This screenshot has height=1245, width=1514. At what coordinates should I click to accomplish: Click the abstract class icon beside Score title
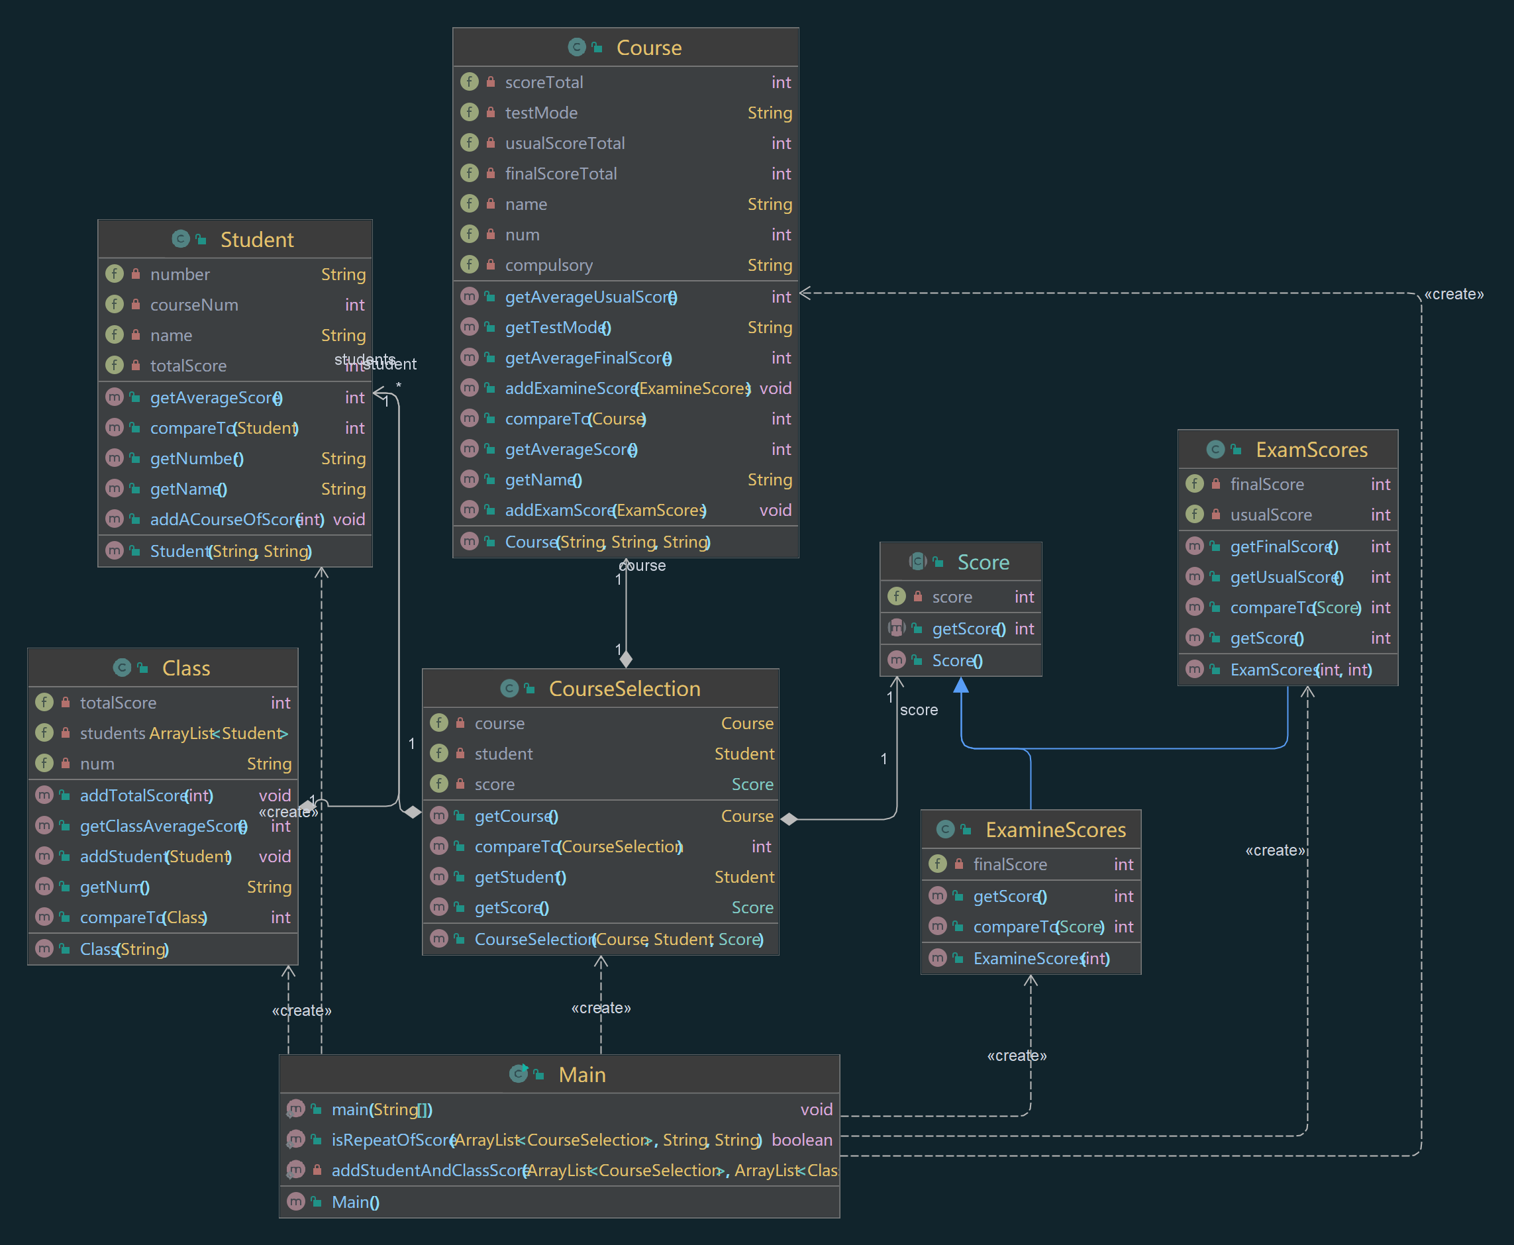[x=918, y=562]
